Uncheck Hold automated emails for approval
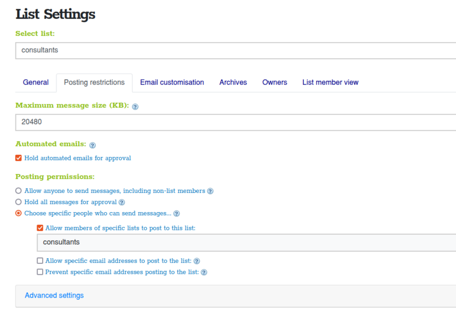This screenshot has height=314, width=456. tap(19, 158)
